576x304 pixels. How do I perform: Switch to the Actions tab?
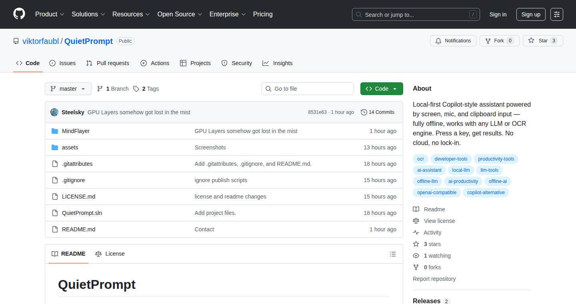[155, 63]
